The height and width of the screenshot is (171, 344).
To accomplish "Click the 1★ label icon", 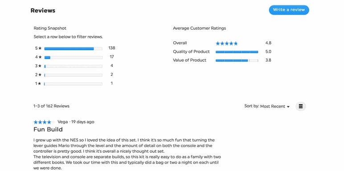I will coord(38,84).
